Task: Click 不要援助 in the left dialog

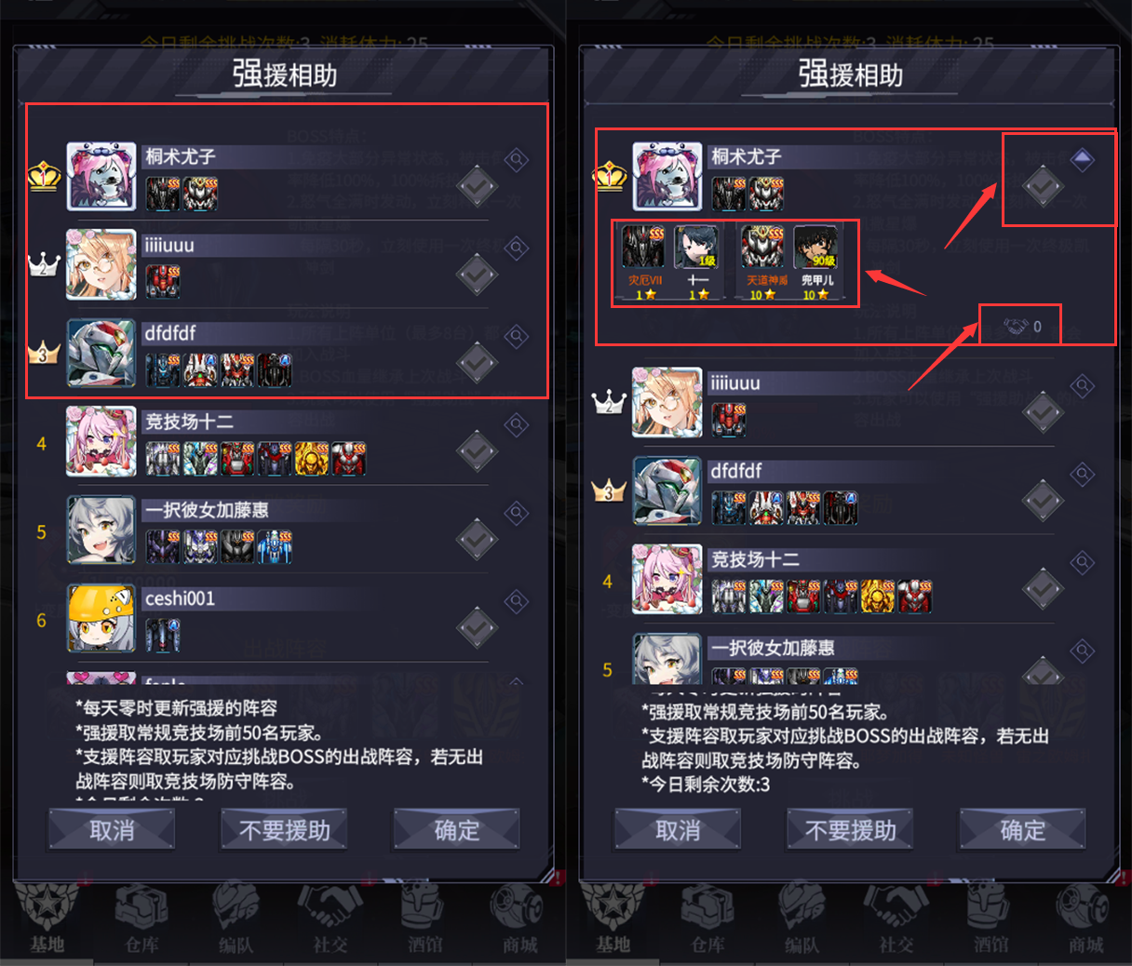Action: [284, 829]
